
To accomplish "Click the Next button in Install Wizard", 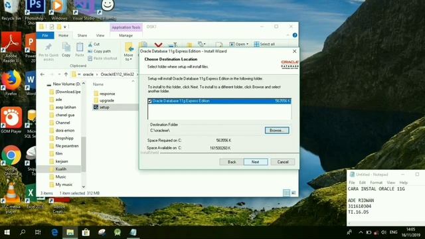I will pyautogui.click(x=256, y=162).
